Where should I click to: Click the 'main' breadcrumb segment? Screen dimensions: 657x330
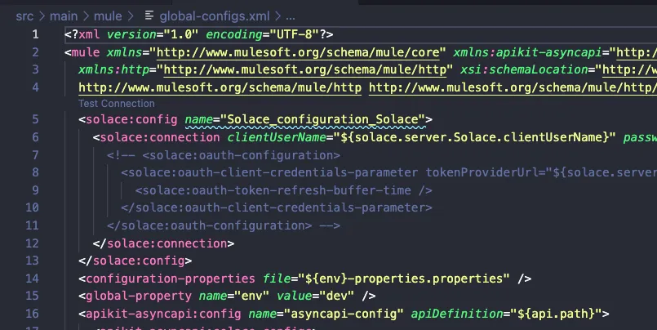[x=64, y=16]
